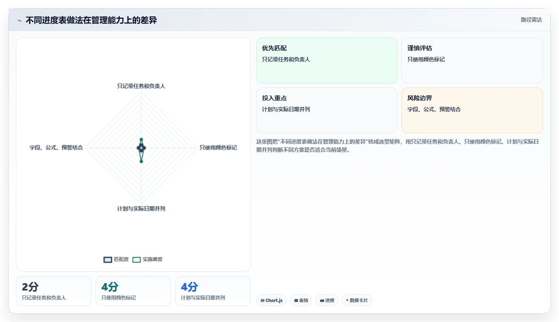This screenshot has width=559, height=322.
Task: Click 只记录任务和负责人 text in 优先匹配 card
Action: (286, 59)
